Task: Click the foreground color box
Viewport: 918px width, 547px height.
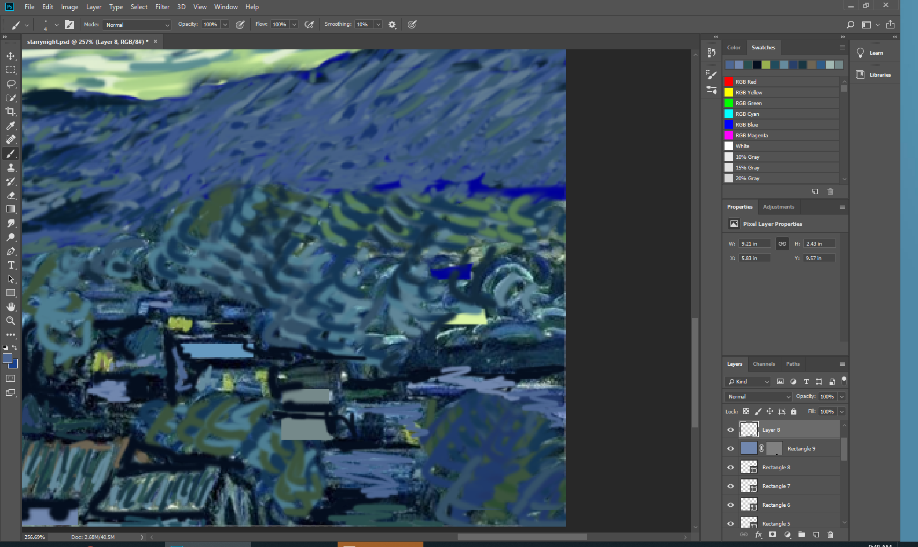Action: coord(8,359)
